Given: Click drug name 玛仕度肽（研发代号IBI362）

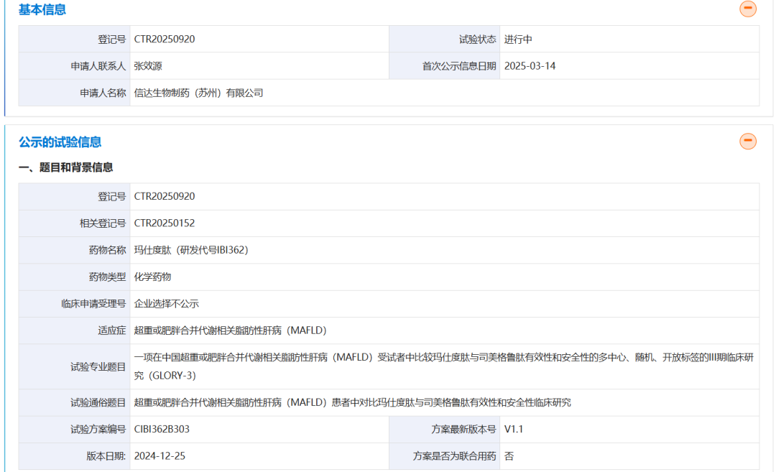Looking at the screenshot, I should (191, 250).
